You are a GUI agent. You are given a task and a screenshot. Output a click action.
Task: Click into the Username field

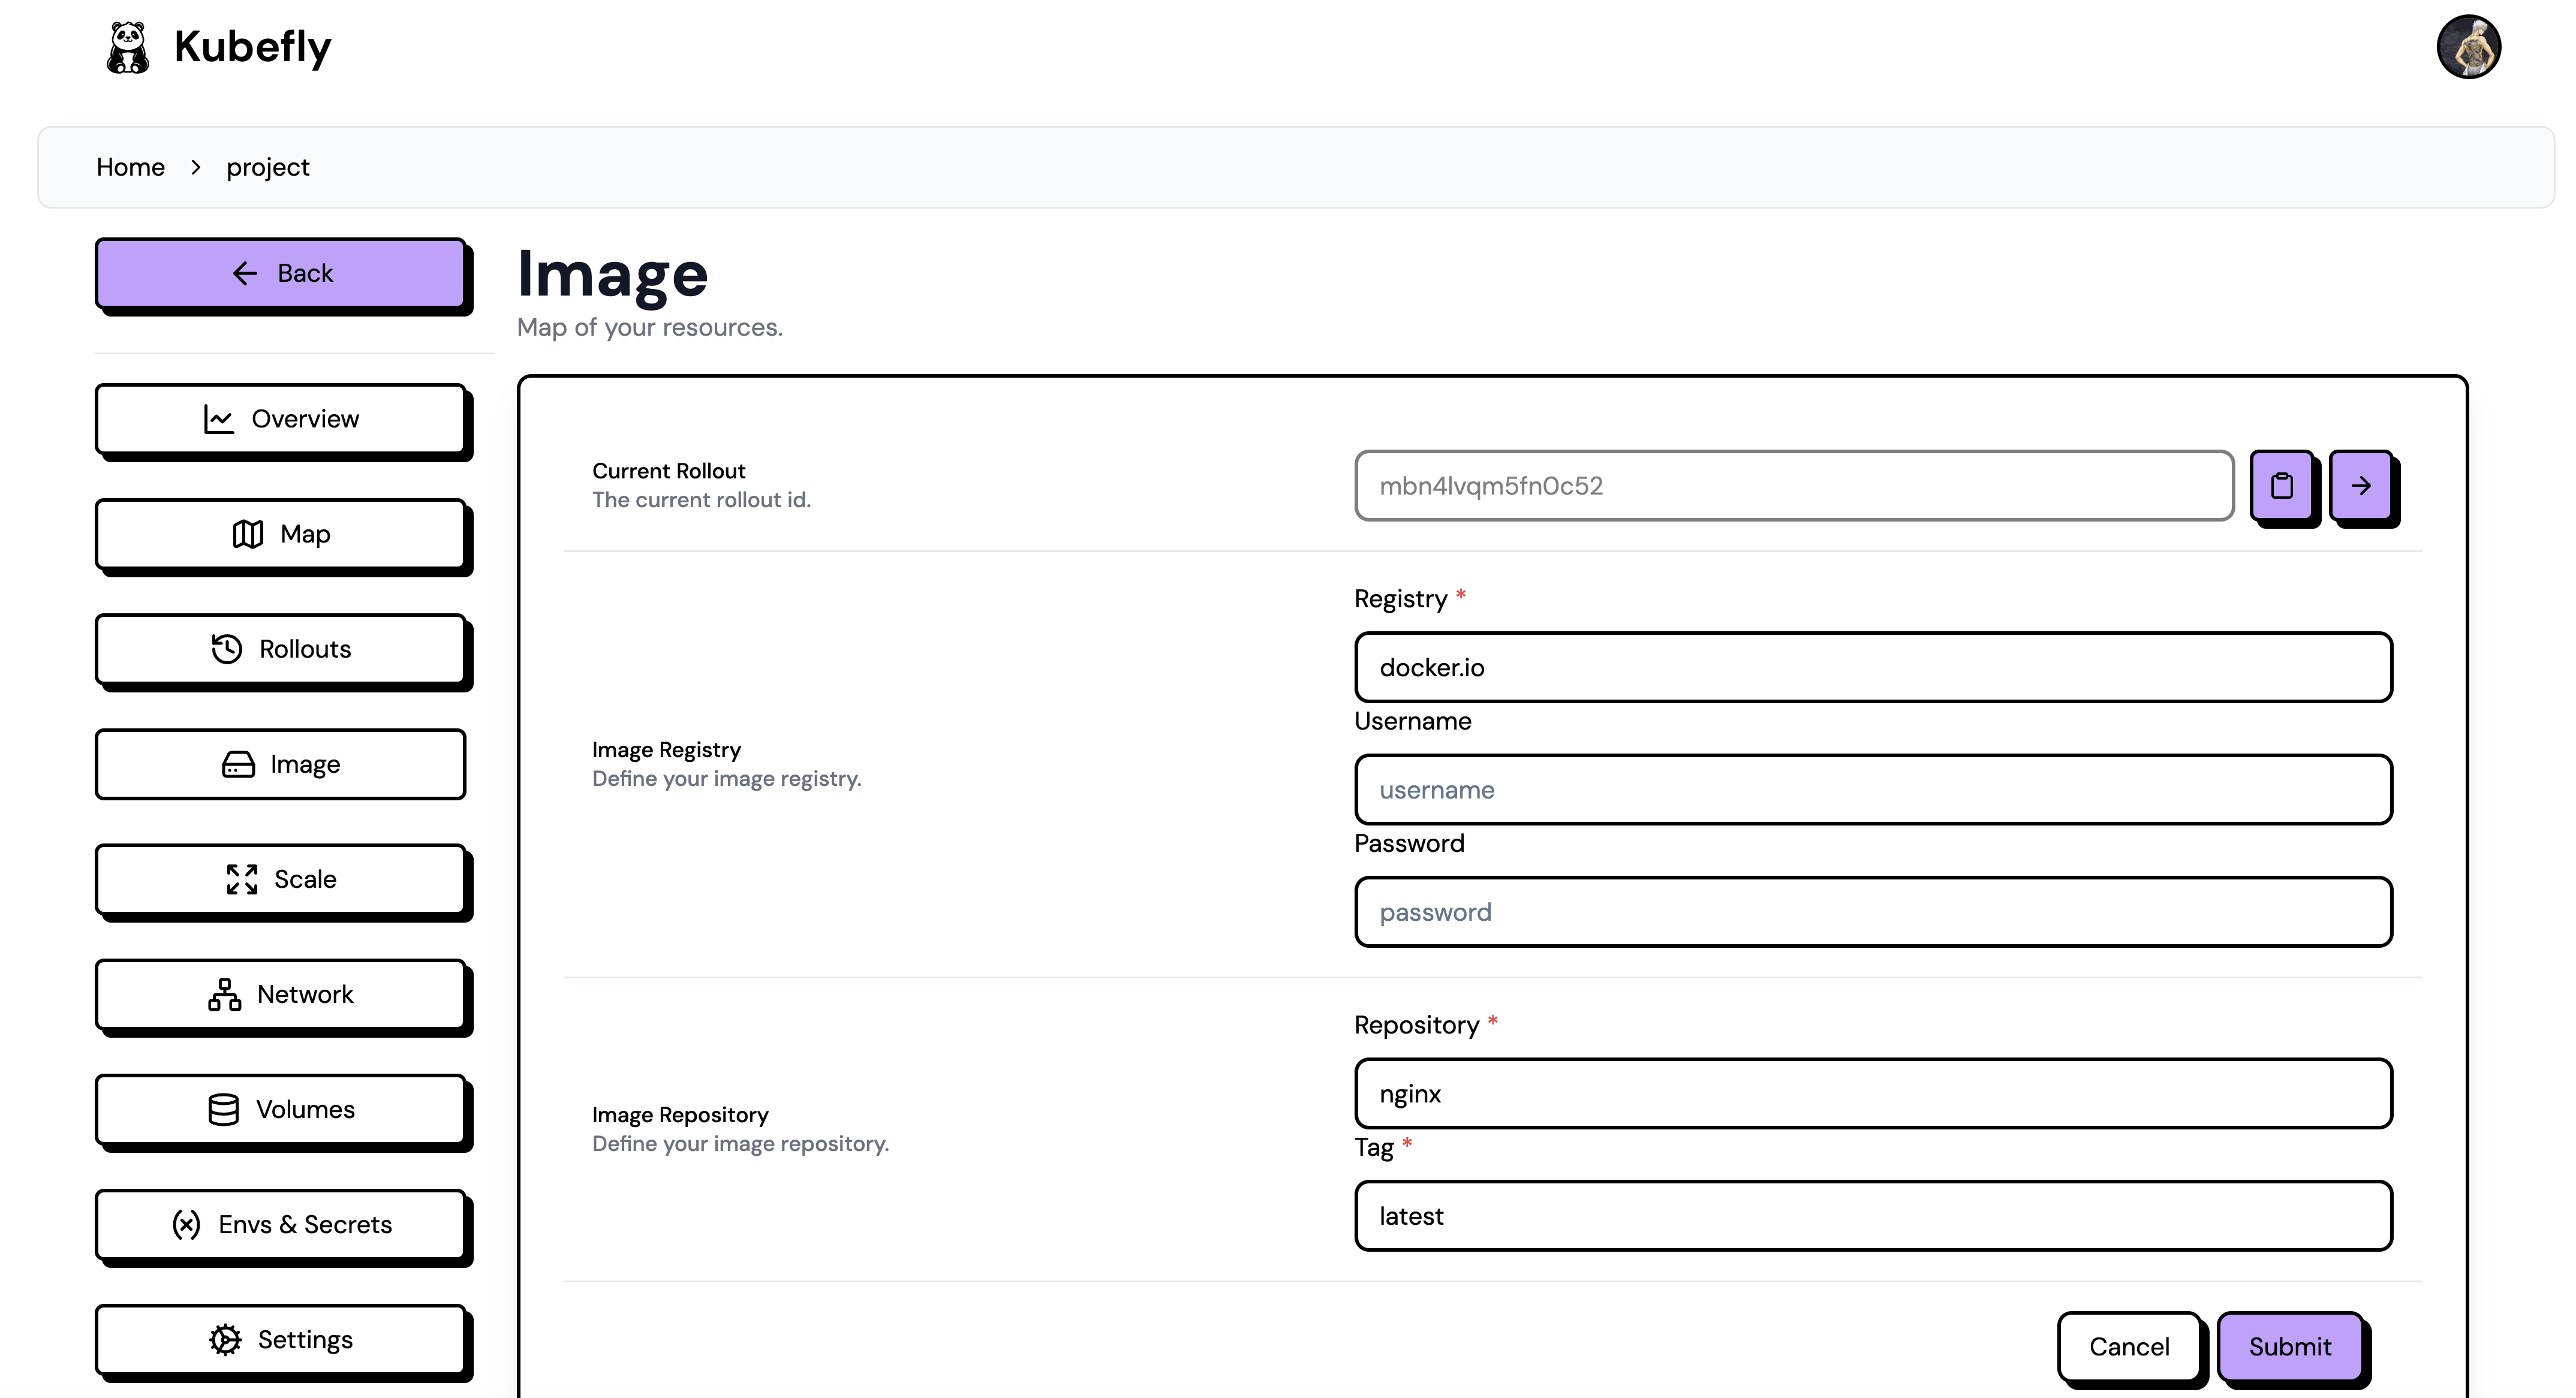coord(1872,789)
